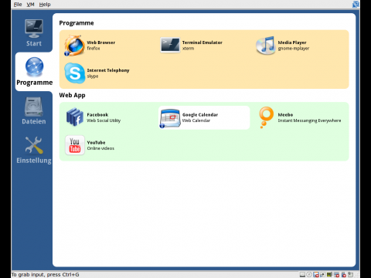Click the printer device status icon
The width and height of the screenshot is (371, 278).
(x=336, y=275)
